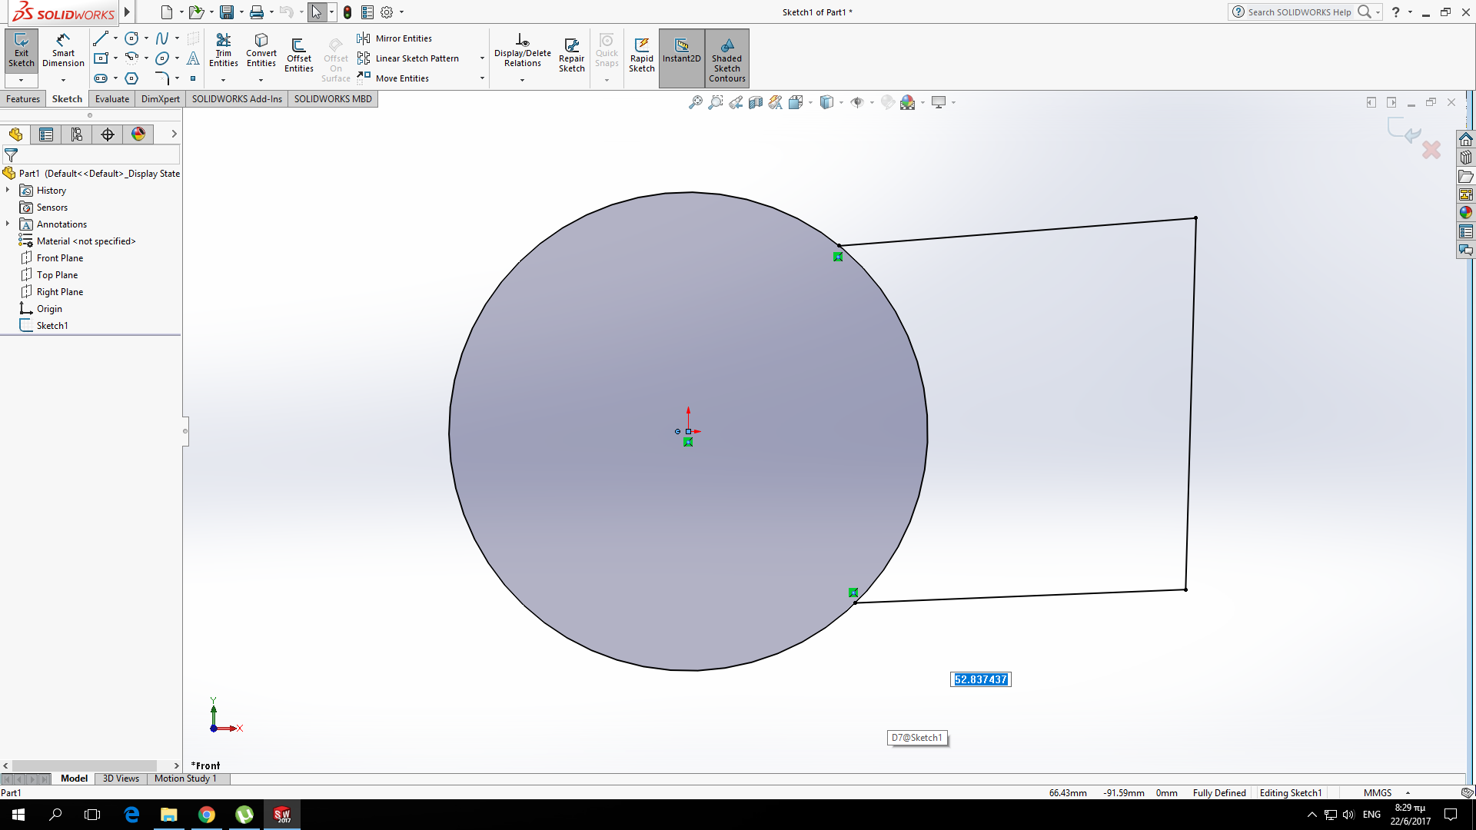Select the Offset Entities tool

tap(298, 55)
